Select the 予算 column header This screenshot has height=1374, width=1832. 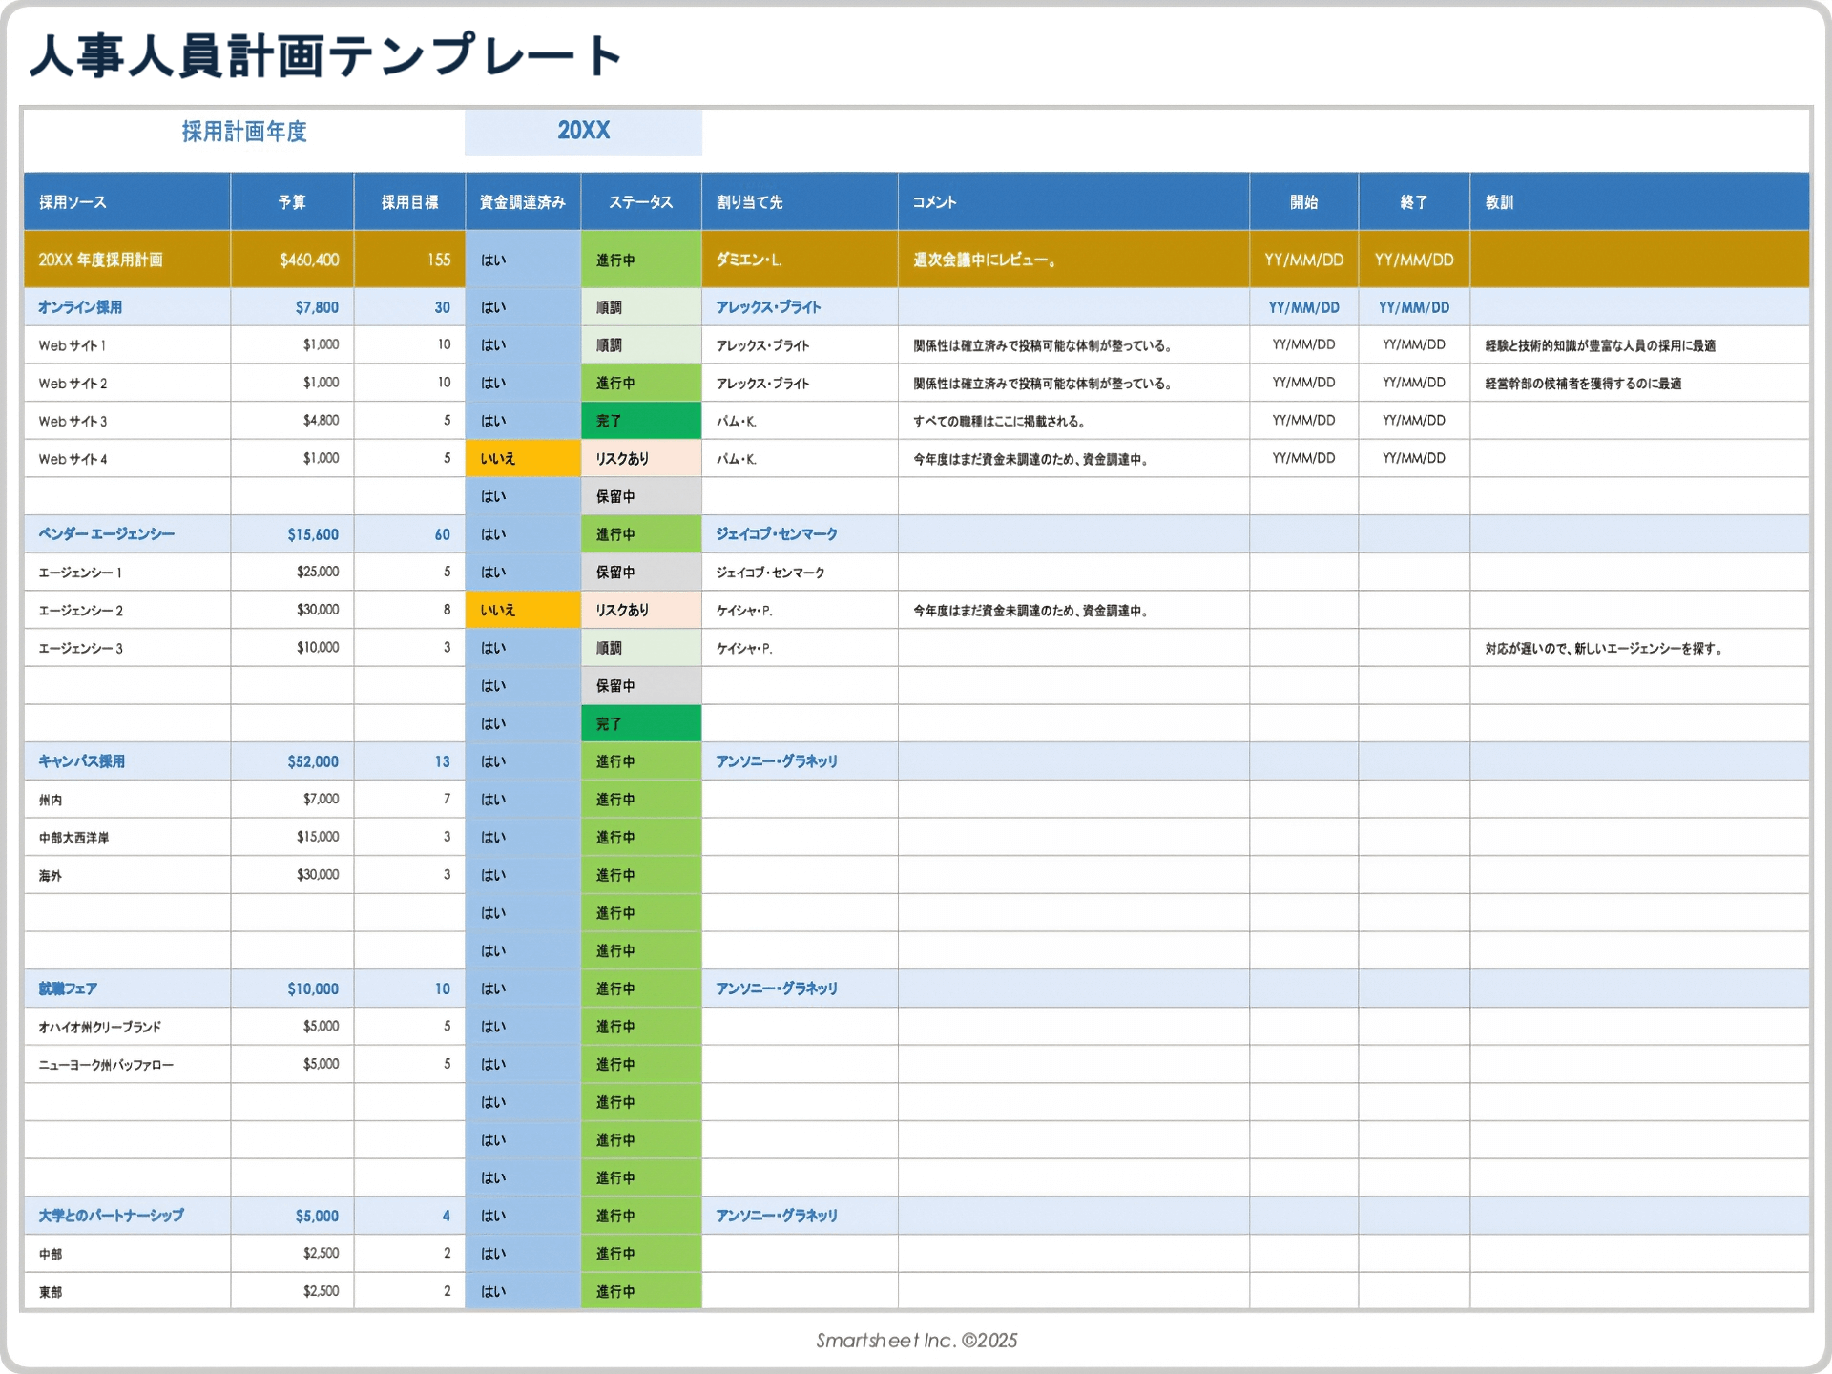(x=292, y=202)
